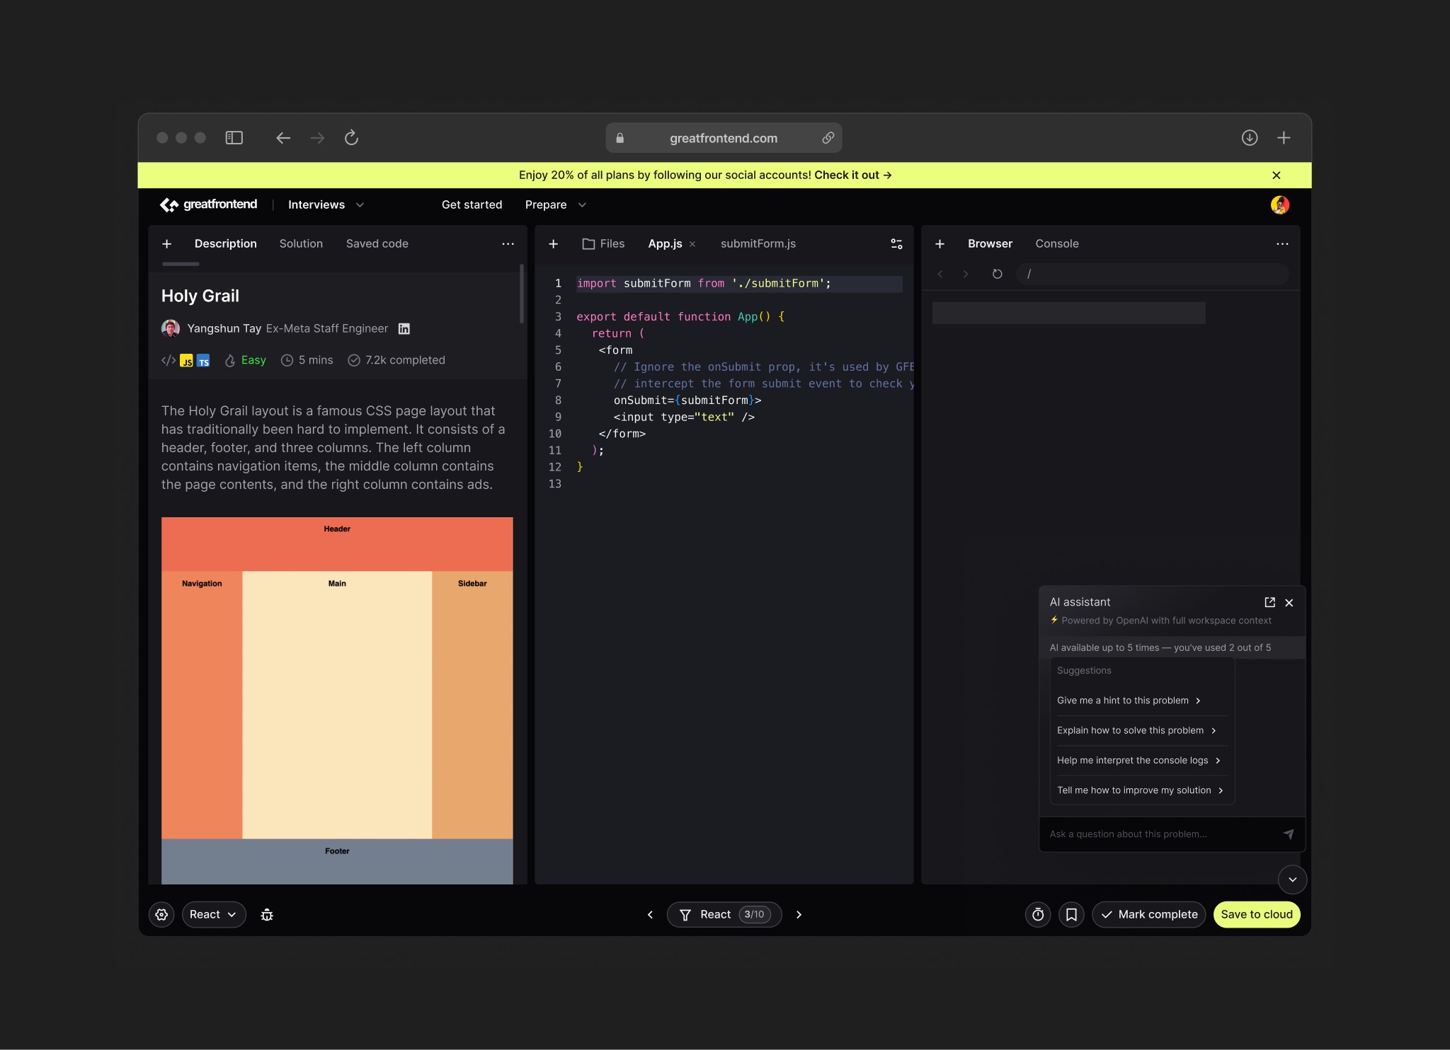
Task: Open the React framework dropdown
Action: (x=214, y=915)
